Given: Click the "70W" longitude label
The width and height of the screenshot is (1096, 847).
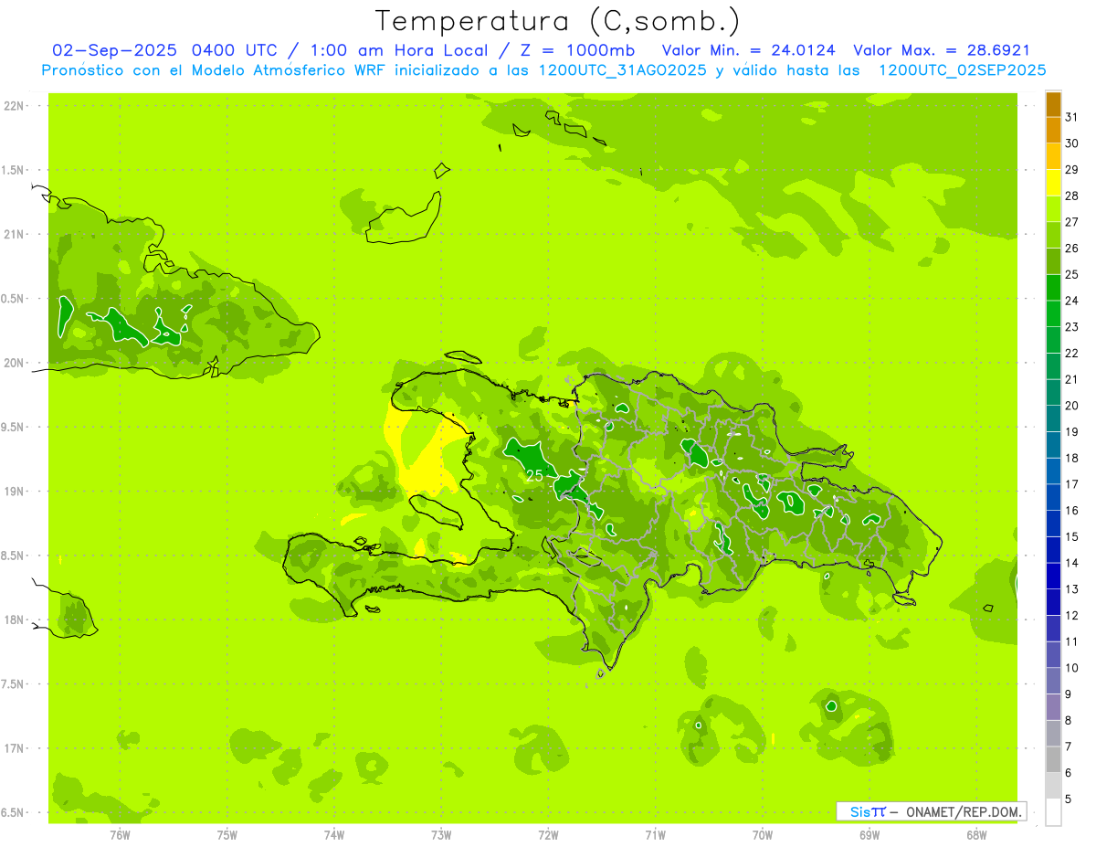Looking at the screenshot, I should 763,834.
